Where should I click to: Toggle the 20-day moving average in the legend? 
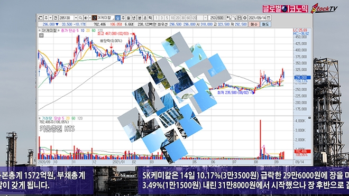coord(88,31)
